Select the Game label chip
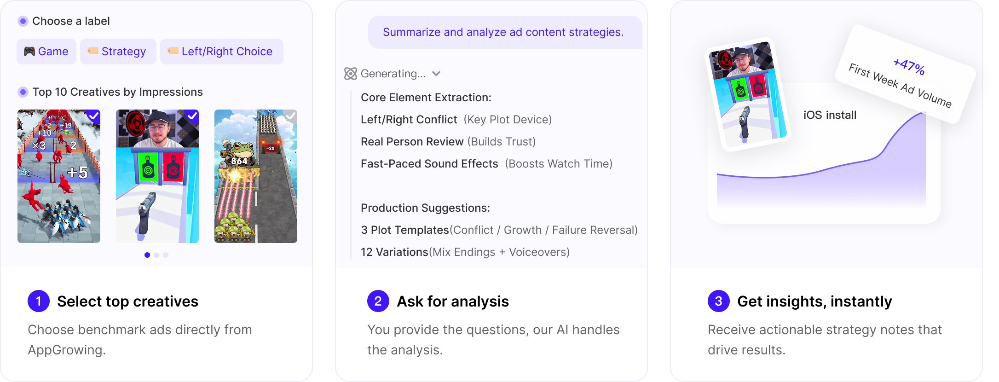Screen dimensions: 999x382 tap(46, 51)
